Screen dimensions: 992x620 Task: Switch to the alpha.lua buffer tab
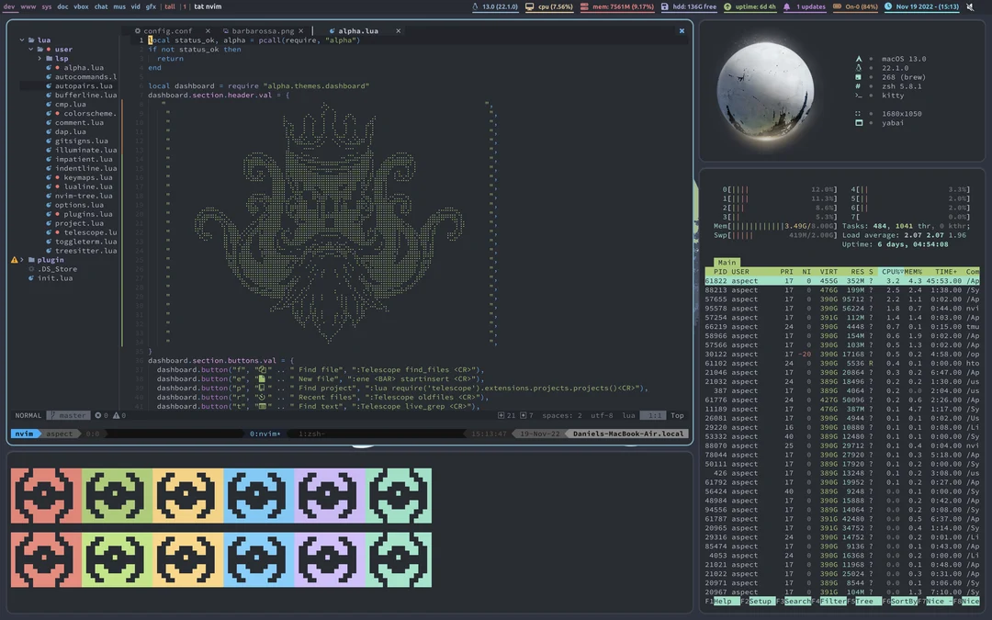coord(358,31)
